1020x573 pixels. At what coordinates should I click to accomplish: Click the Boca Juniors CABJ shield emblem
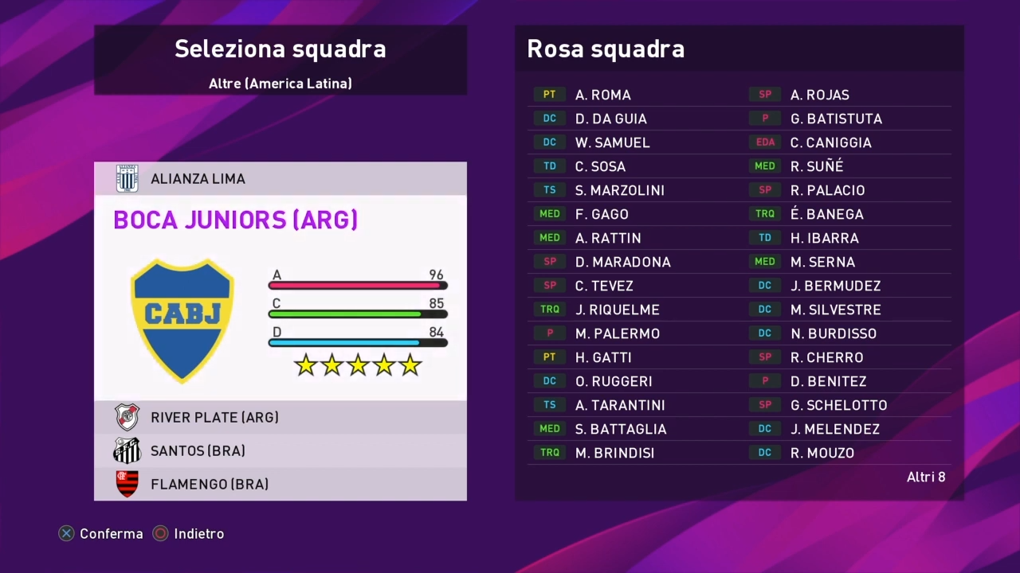[x=182, y=320]
